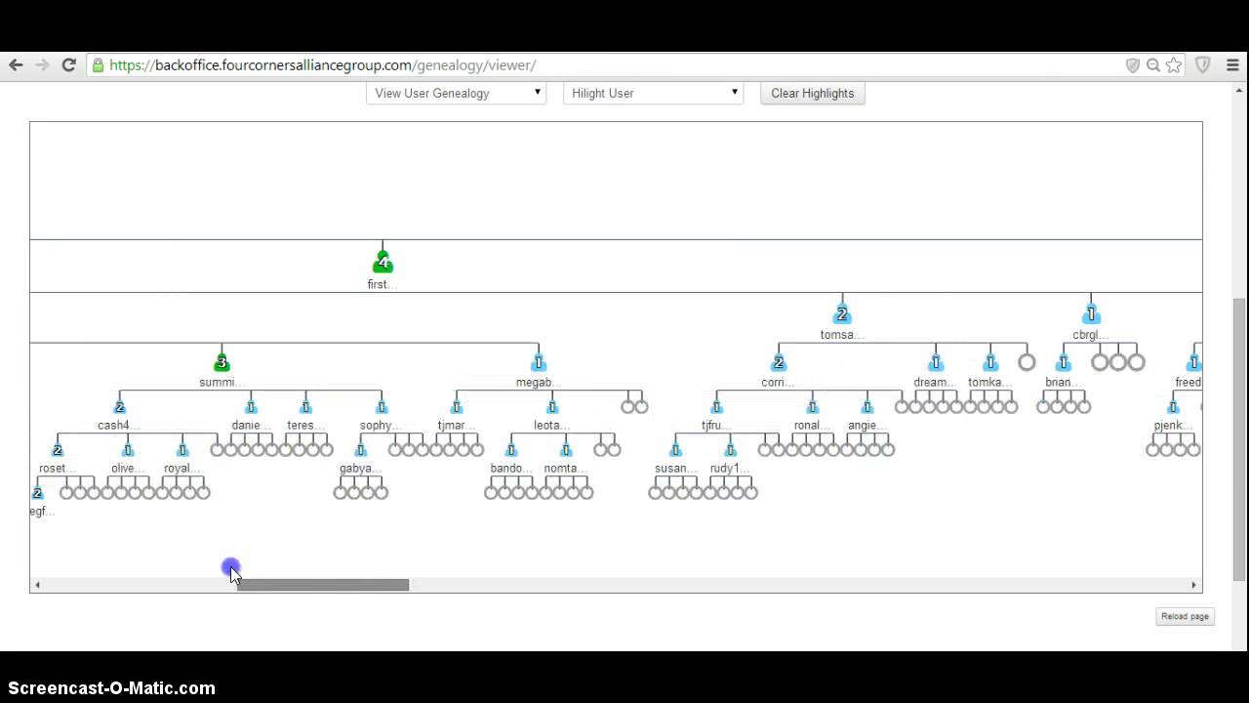Image resolution: width=1249 pixels, height=703 pixels.
Task: Click the 'olive...' user node
Action: tap(127, 449)
